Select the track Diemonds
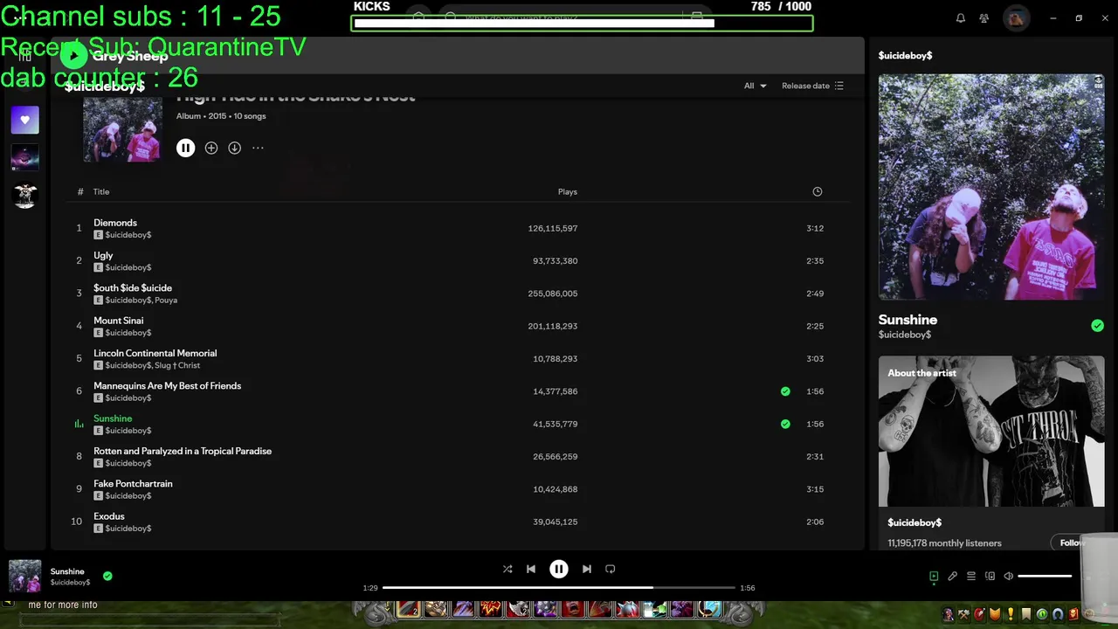 [x=115, y=223]
